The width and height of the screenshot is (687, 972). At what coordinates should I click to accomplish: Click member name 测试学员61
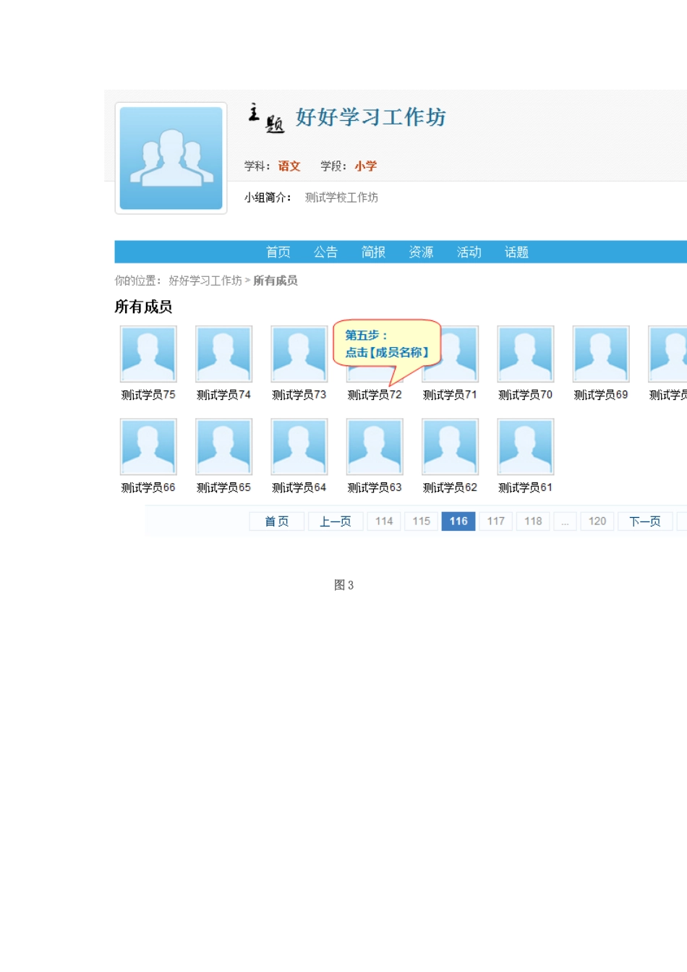526,487
